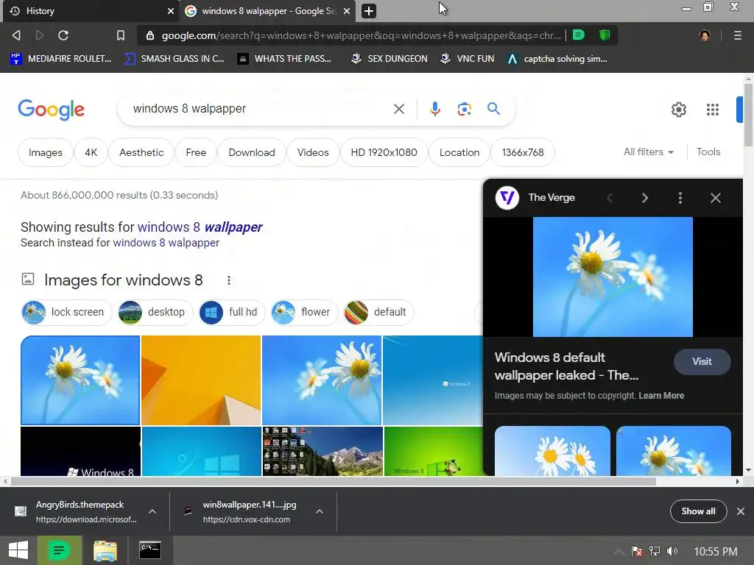
Task: Open the SMASH GLASS IN C... bookmark
Action: 175,59
